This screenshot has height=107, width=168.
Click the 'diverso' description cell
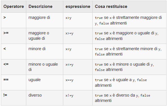(x=45, y=98)
